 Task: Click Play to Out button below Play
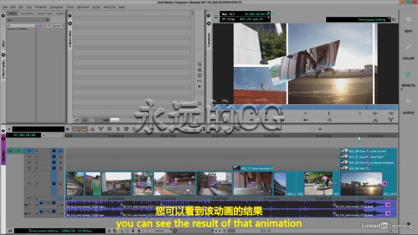pyautogui.click(x=305, y=120)
